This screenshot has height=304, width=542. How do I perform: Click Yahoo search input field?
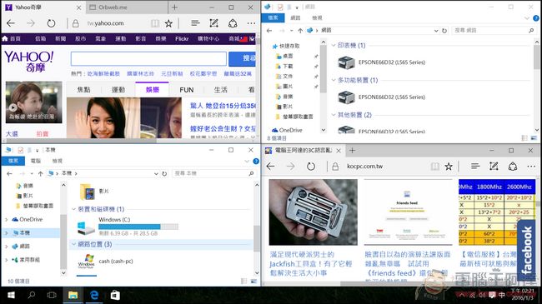tap(148, 59)
